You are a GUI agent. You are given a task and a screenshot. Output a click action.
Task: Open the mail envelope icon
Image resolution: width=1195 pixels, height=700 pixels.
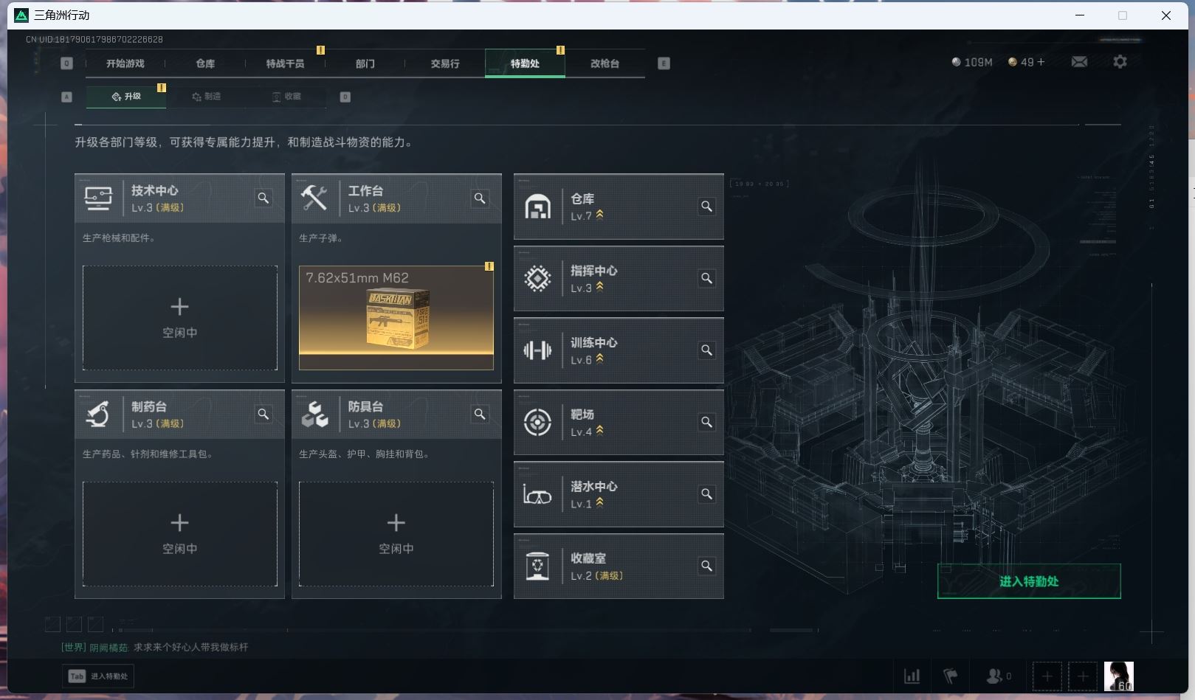click(x=1079, y=62)
